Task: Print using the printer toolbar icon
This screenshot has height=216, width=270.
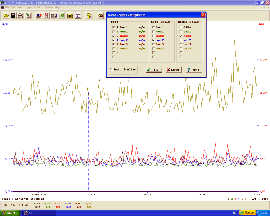Action: pos(21,16)
